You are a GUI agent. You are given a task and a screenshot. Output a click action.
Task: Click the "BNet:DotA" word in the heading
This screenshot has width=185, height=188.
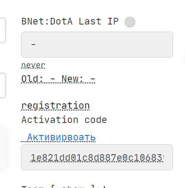click(x=47, y=21)
